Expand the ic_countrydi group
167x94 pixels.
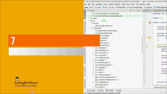[x=93, y=55]
